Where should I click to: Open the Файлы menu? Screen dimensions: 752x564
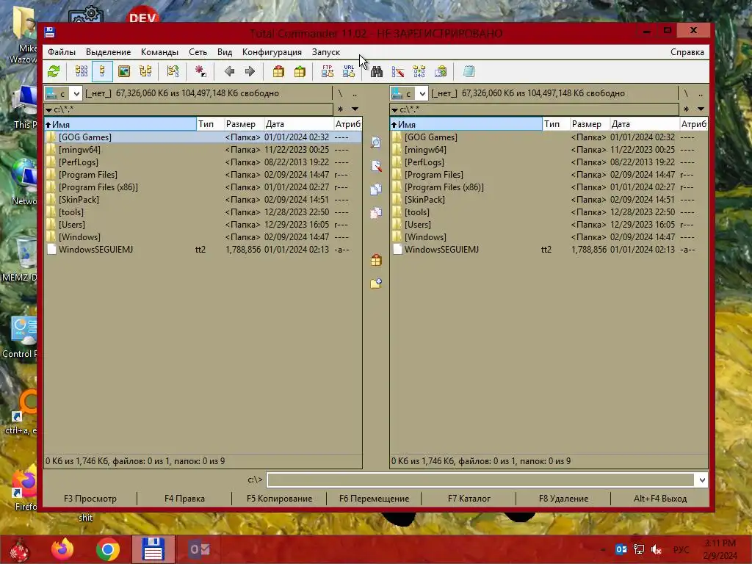click(62, 52)
